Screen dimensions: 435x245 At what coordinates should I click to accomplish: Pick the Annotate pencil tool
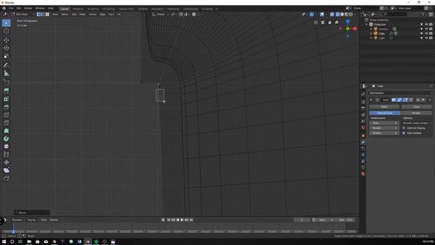pos(6,65)
